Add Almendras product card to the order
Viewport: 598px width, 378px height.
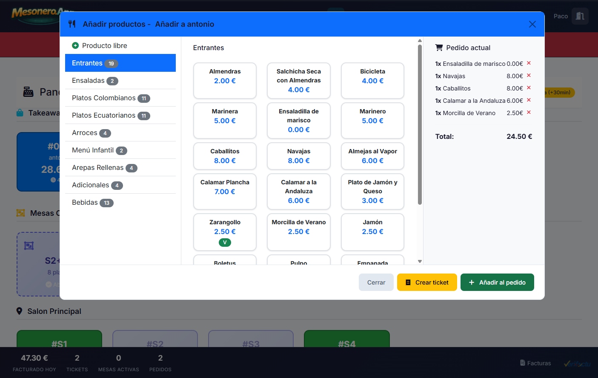point(225,81)
